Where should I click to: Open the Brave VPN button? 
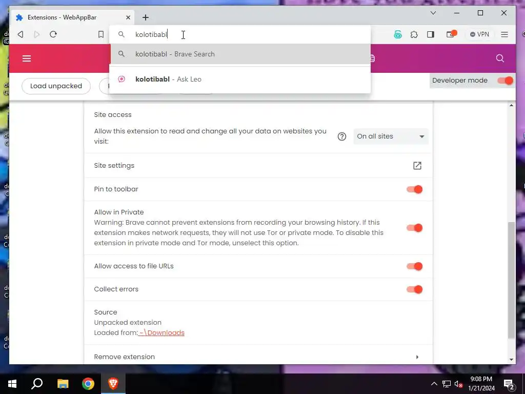[x=479, y=34]
